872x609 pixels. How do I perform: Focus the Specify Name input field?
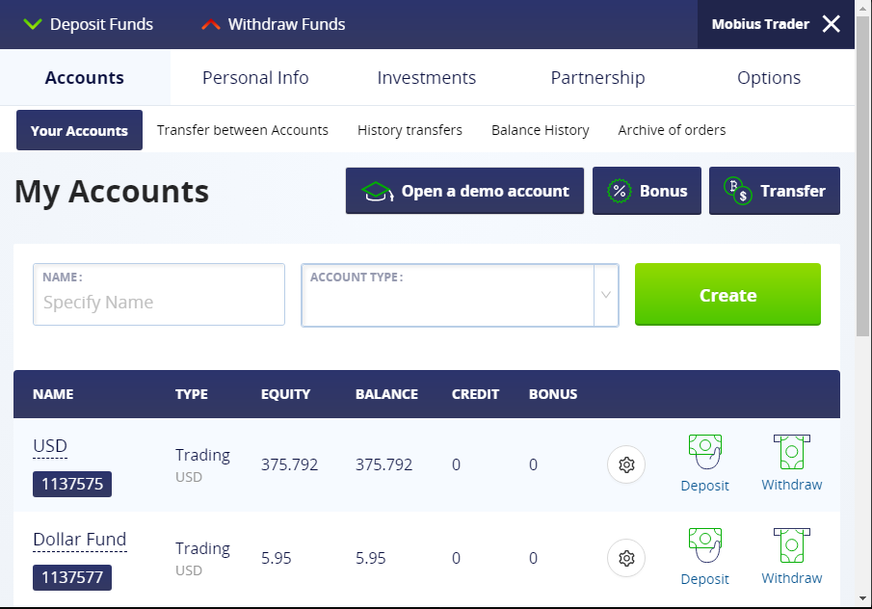pyautogui.click(x=159, y=294)
